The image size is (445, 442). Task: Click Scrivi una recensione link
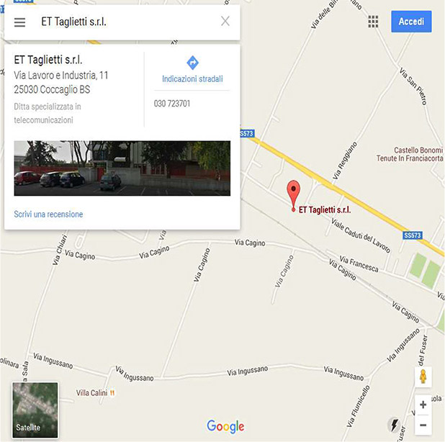click(x=48, y=215)
